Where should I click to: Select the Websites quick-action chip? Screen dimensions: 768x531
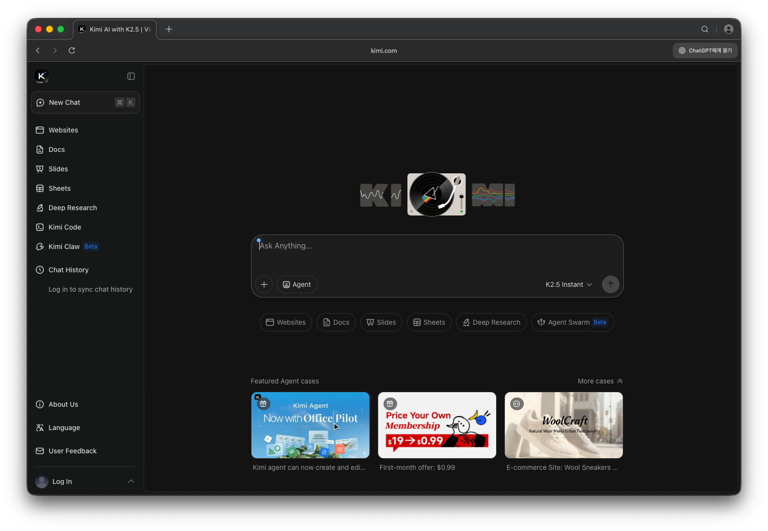click(x=286, y=322)
